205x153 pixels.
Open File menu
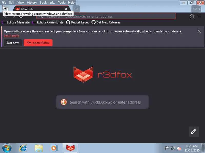pos(4,3)
